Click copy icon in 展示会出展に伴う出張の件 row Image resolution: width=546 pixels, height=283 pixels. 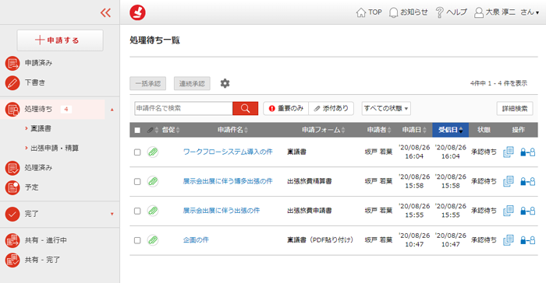(x=509, y=211)
